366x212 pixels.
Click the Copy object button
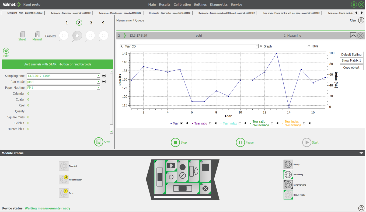351,67
